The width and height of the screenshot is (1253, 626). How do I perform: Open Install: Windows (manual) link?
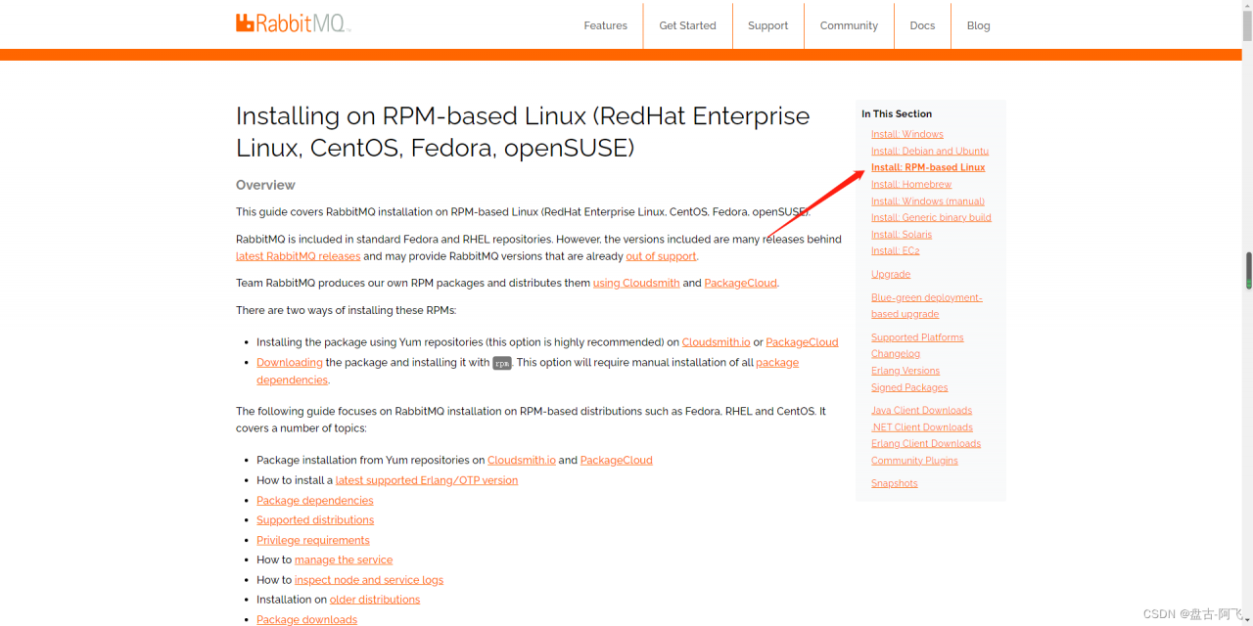(x=928, y=201)
